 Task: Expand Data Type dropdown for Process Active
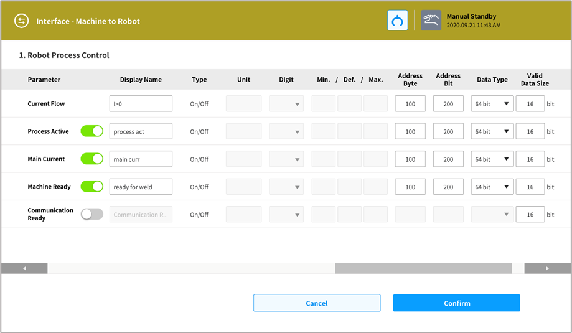pos(492,131)
